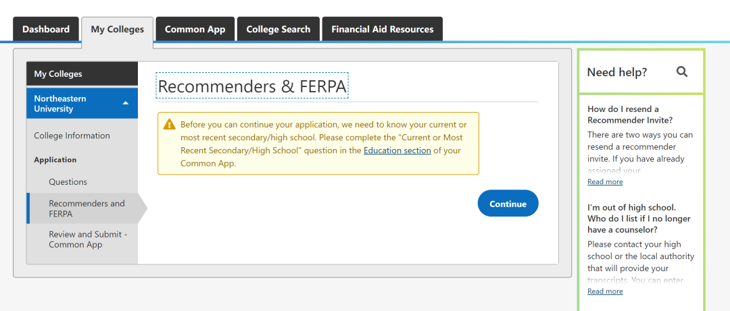Click the yellow warning triangle icon
The height and width of the screenshot is (311, 730).
(x=169, y=125)
